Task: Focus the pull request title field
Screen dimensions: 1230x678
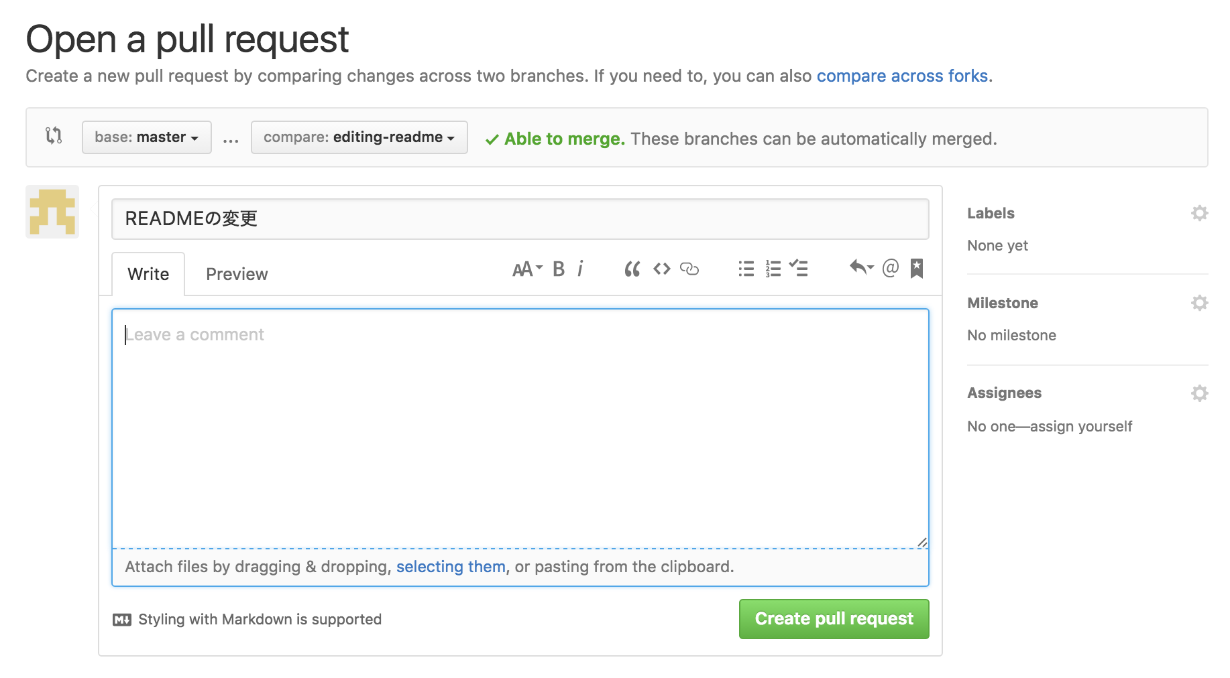Action: point(520,219)
